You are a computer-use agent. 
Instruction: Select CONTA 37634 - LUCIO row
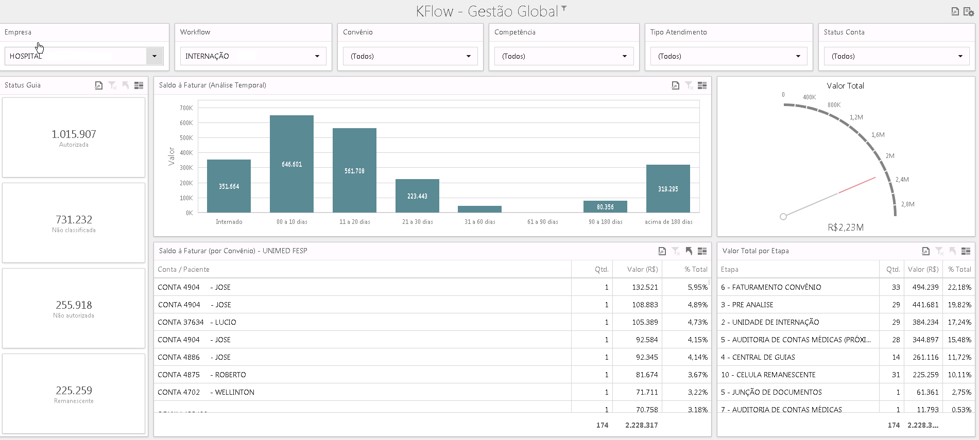tap(432, 322)
